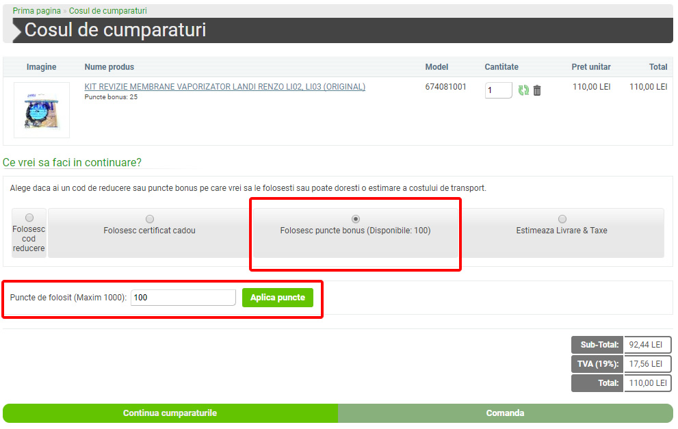678x429 pixels.
Task: Click the green refresh quantity icon
Action: (x=523, y=90)
